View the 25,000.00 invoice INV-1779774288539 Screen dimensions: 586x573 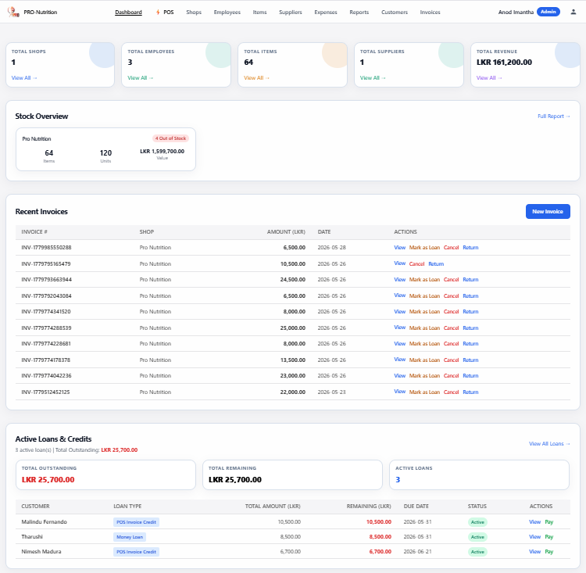pos(399,328)
